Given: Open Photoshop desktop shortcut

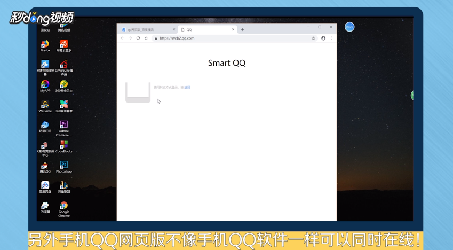Looking at the screenshot, I should point(64,167).
